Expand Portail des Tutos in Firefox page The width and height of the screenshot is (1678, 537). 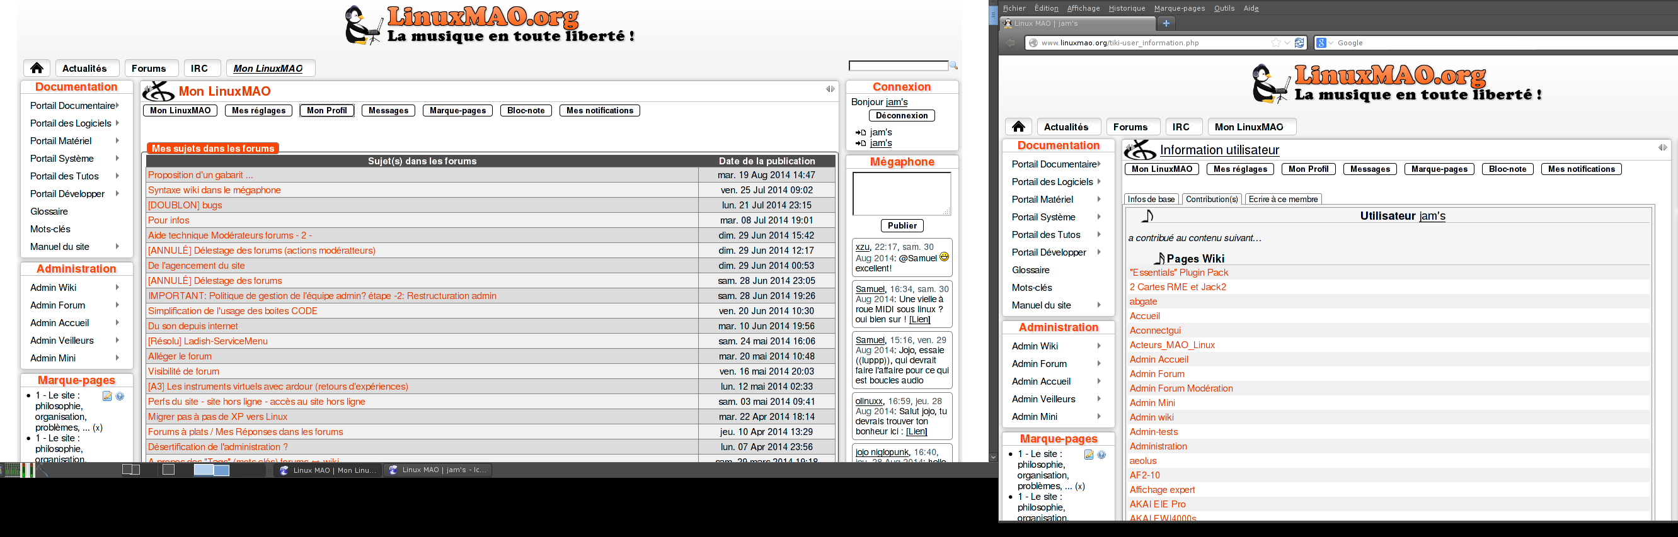coord(1099,235)
